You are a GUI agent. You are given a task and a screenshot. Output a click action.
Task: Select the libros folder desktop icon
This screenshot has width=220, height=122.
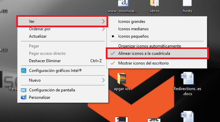pos(154,7)
